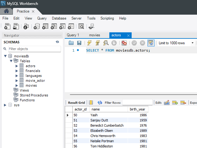Create a new function icon
This screenshot has width=197, height=148.
[71, 26]
